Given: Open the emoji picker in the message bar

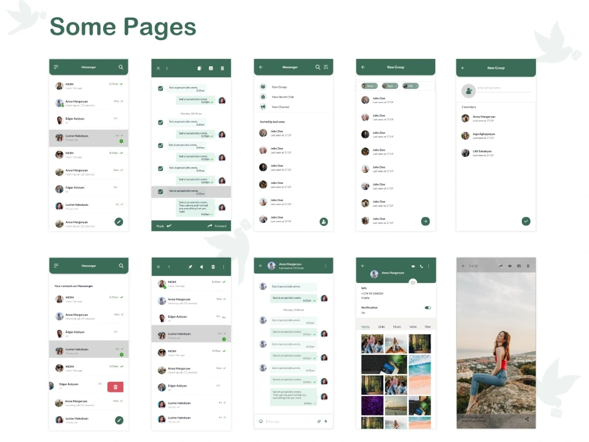Looking at the screenshot, I should click(261, 421).
